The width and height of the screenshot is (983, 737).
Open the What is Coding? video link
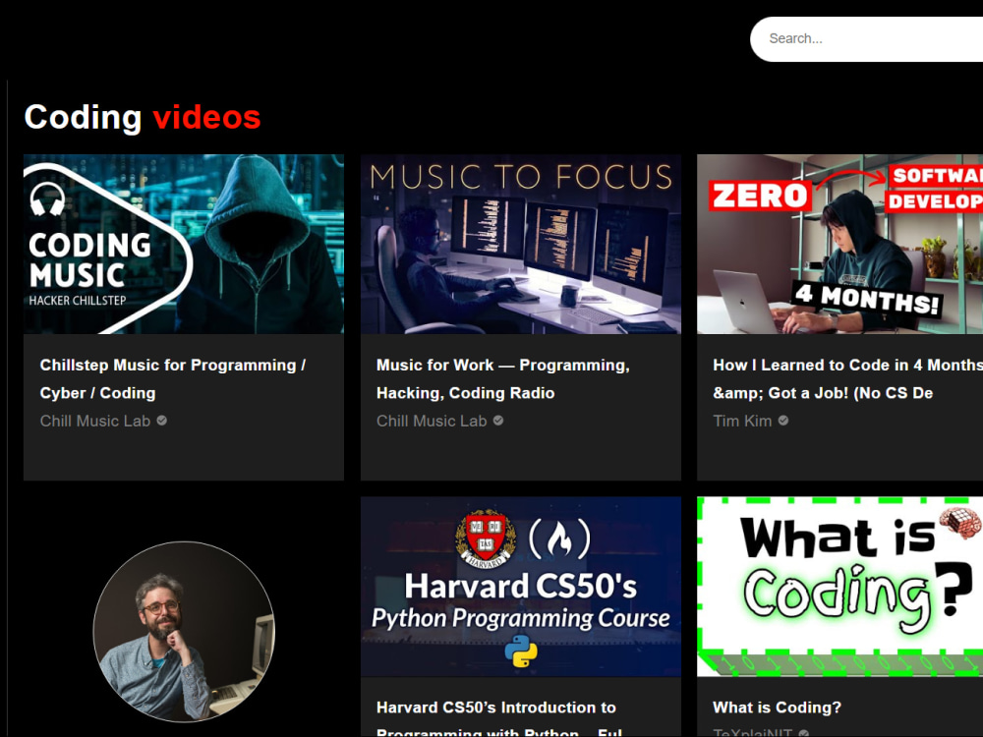(778, 708)
